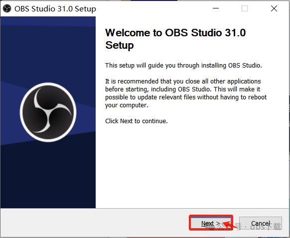Click the Next button to continue setup
Viewport: 290px width, 238px height.
211,223
